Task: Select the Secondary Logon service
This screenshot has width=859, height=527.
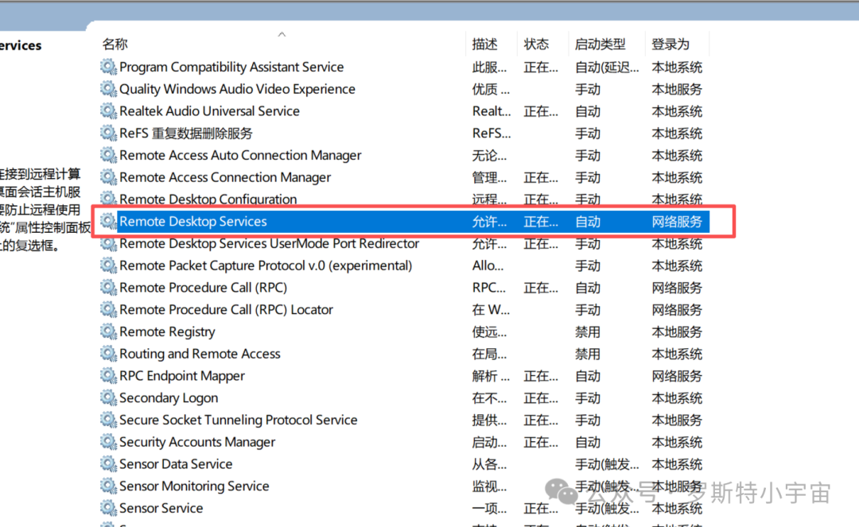Action: click(x=169, y=398)
